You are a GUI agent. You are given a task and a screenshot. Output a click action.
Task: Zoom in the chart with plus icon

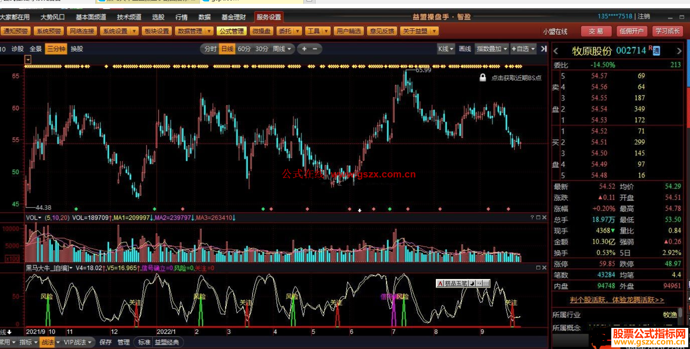304,49
